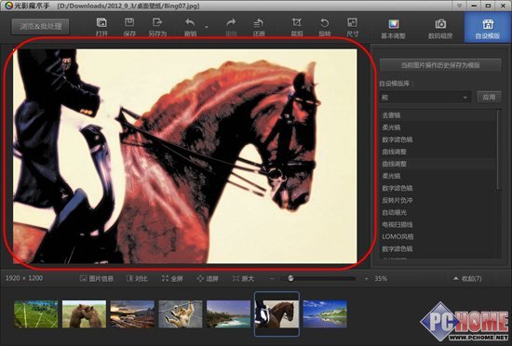Click the 光影魔术手 app logo icon
This screenshot has height=346, width=512.
point(8,6)
